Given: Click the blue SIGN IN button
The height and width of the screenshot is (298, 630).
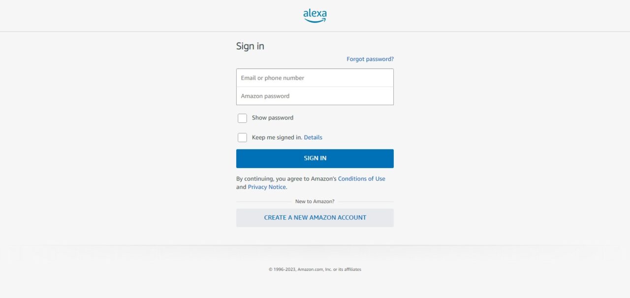Looking at the screenshot, I should (x=315, y=158).
